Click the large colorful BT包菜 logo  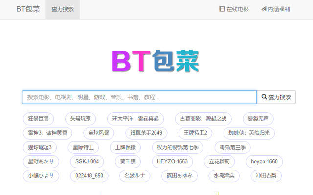coord(156,61)
